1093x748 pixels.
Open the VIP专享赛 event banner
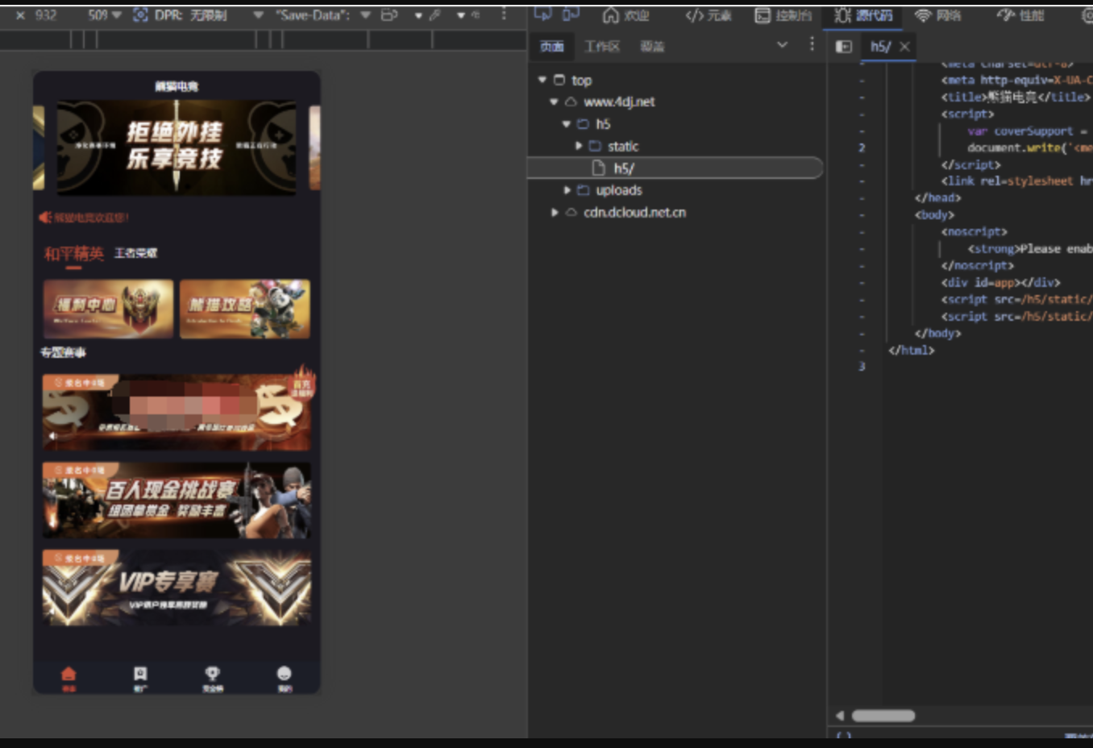tap(177, 588)
